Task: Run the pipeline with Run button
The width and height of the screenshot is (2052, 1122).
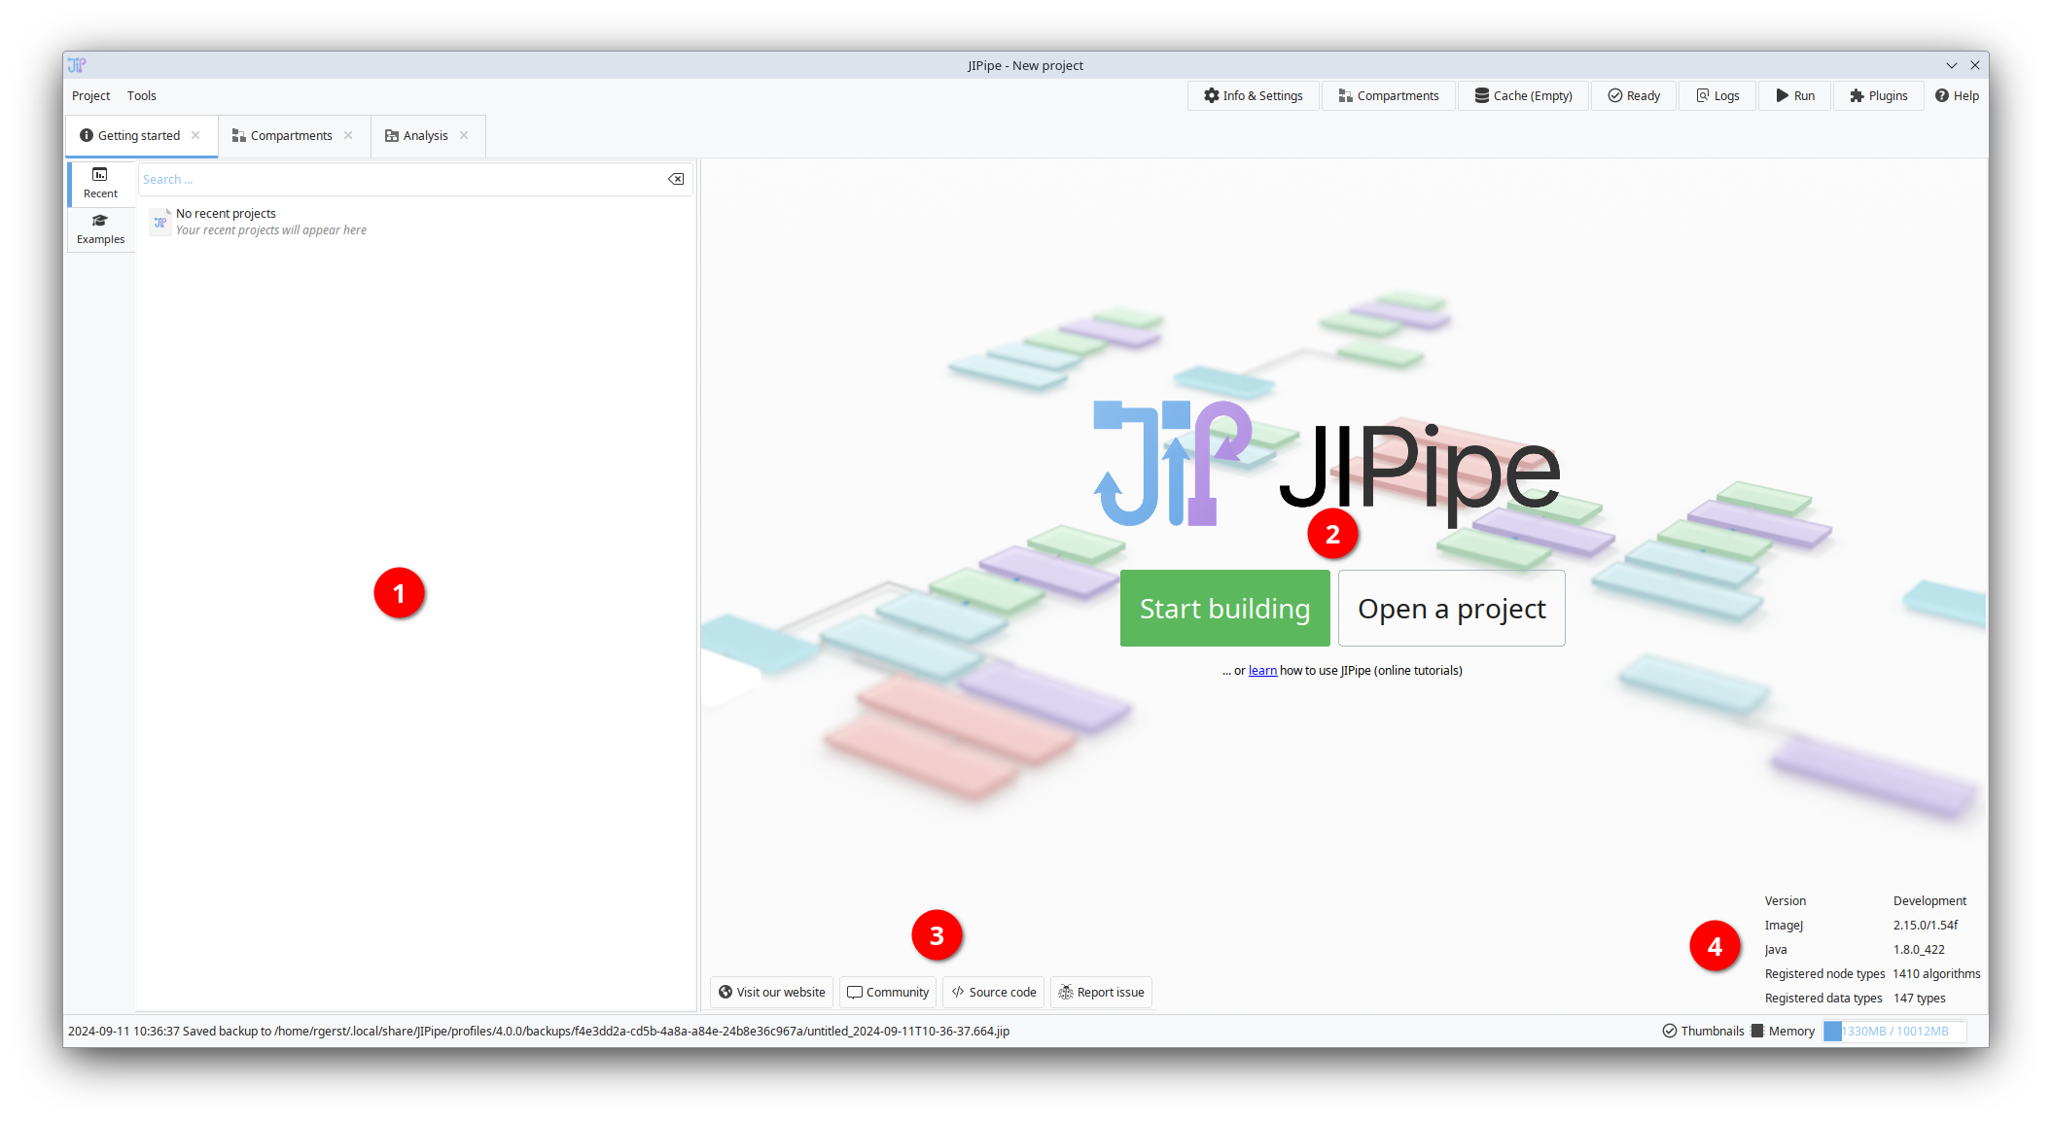Action: tap(1795, 95)
